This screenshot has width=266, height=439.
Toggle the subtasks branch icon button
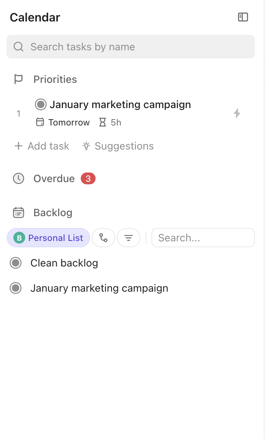point(103,238)
